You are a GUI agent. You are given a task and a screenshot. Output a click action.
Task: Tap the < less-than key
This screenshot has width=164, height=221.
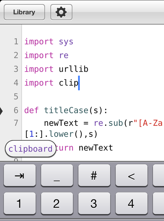pos(132,176)
